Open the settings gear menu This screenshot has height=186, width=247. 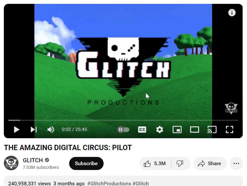point(159,130)
